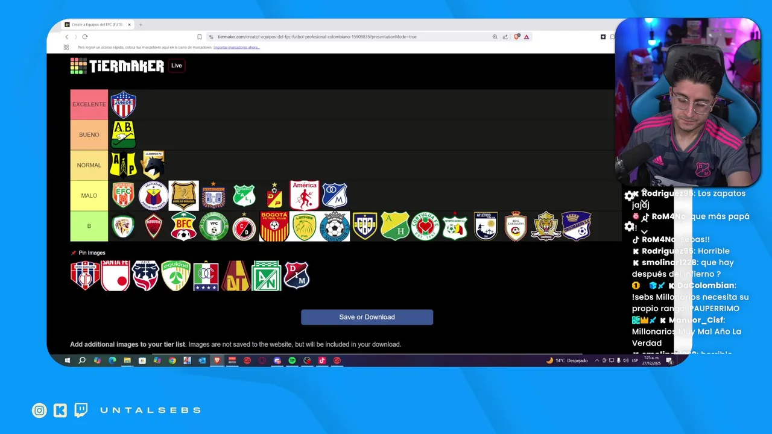Viewport: 772px width, 434px height.
Task: Click the unranked Once Caldas logo
Action: tap(206, 275)
